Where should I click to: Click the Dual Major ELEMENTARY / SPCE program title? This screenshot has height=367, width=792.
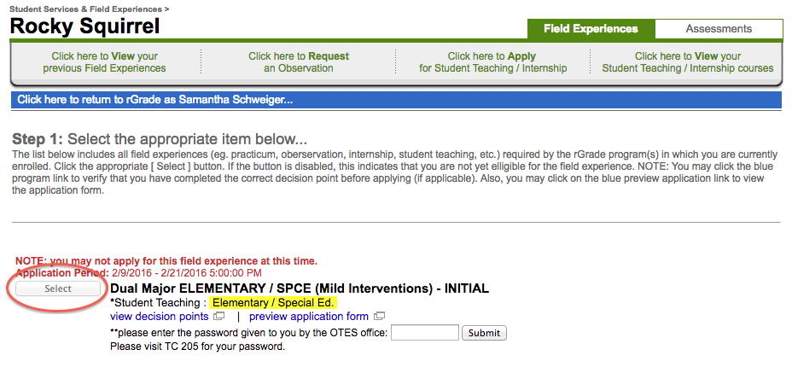(300, 288)
